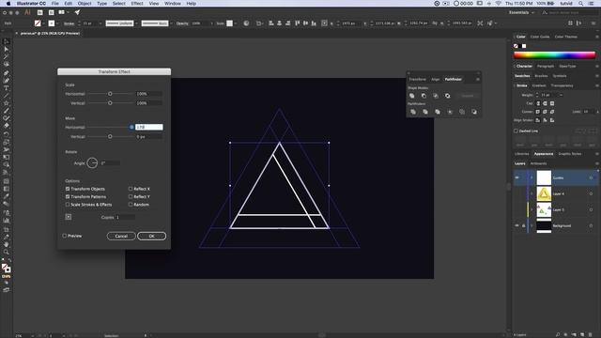Switch to the Align tab
The image size is (601, 338).
pyautogui.click(x=436, y=79)
